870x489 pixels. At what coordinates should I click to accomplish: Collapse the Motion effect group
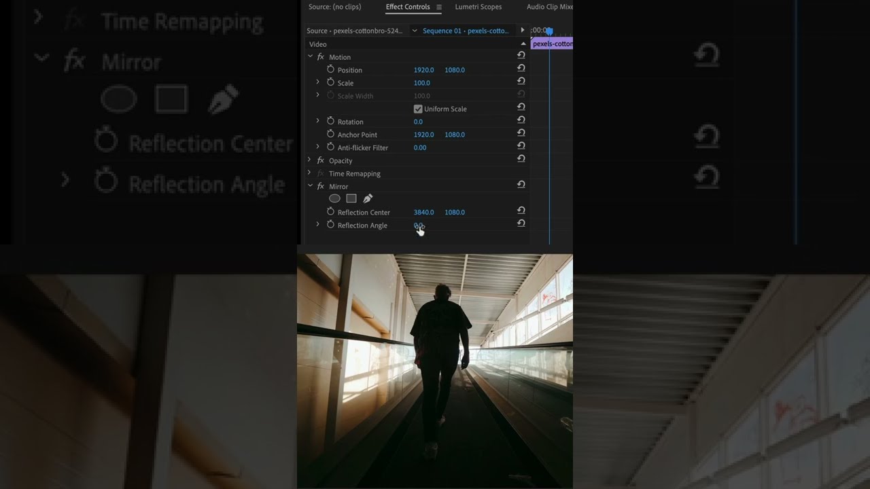[310, 56]
